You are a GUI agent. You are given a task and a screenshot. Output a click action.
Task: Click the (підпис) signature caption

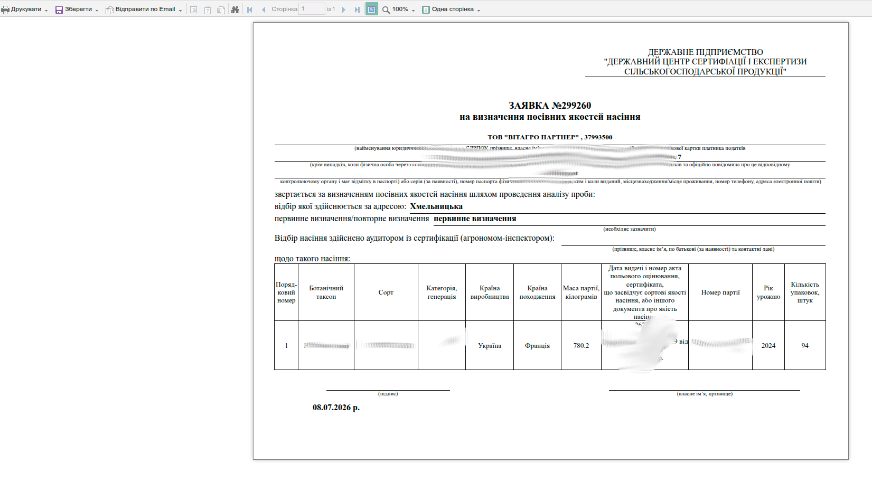point(388,394)
